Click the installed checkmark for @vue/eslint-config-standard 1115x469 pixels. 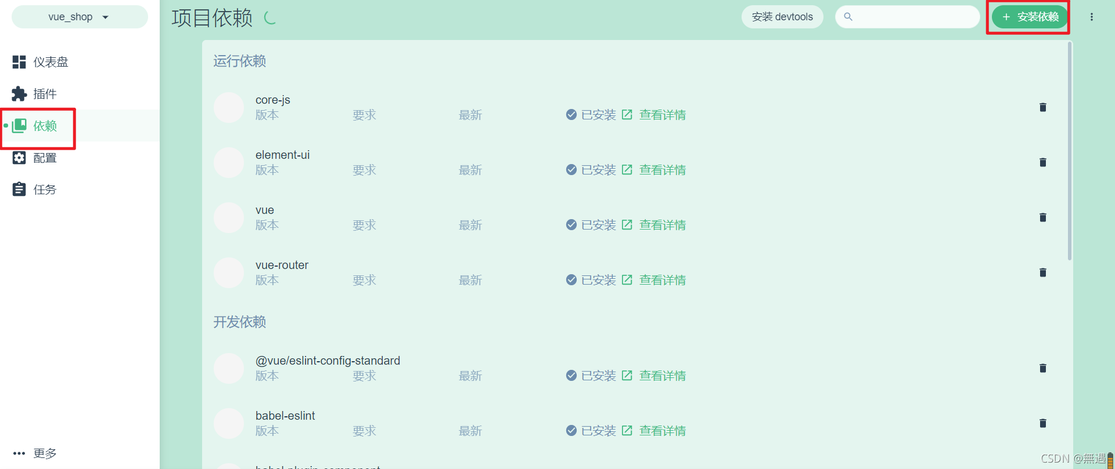[x=571, y=375]
